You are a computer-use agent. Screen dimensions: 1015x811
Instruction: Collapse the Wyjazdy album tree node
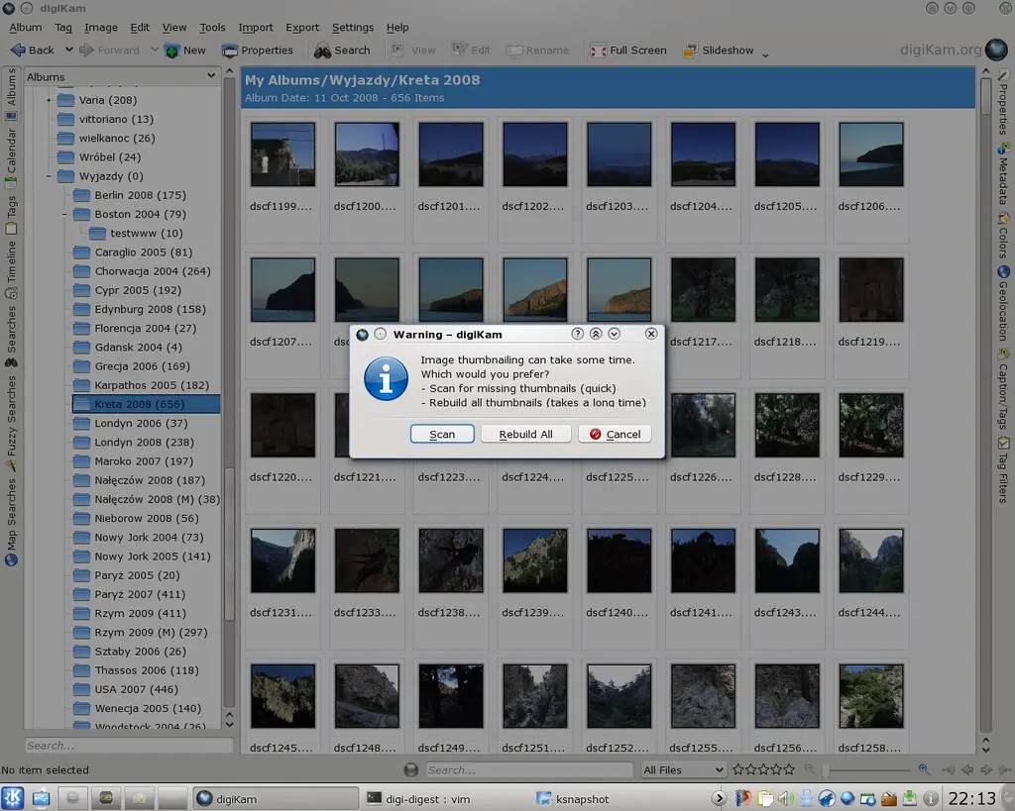tap(49, 176)
